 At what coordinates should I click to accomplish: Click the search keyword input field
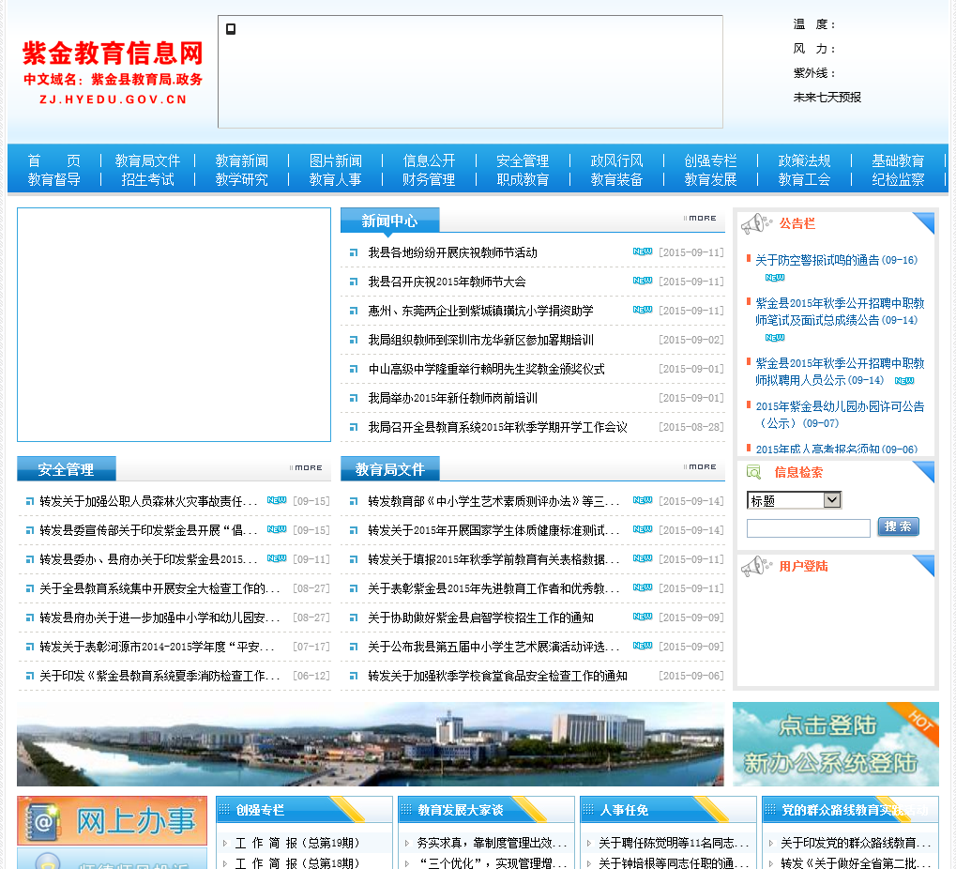click(808, 528)
